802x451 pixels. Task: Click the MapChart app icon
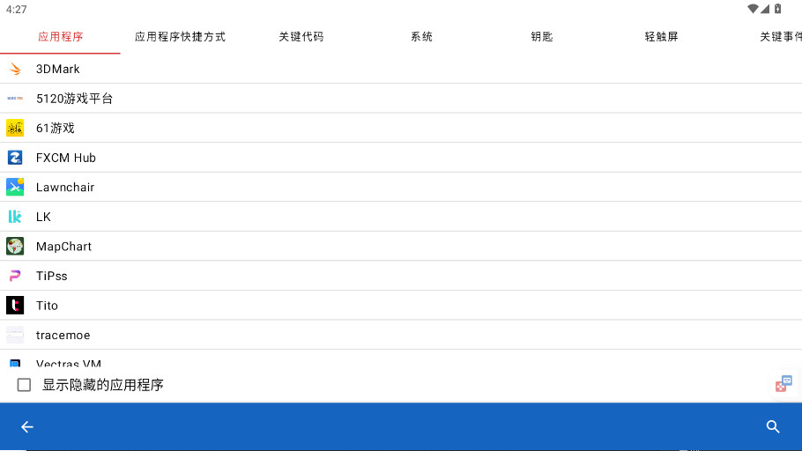click(x=15, y=247)
